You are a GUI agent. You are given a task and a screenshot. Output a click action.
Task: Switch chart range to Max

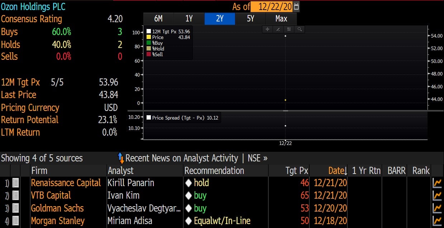click(x=281, y=19)
